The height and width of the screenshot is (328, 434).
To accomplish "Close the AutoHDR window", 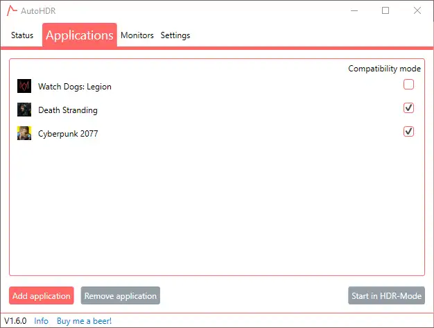I will tap(417, 11).
